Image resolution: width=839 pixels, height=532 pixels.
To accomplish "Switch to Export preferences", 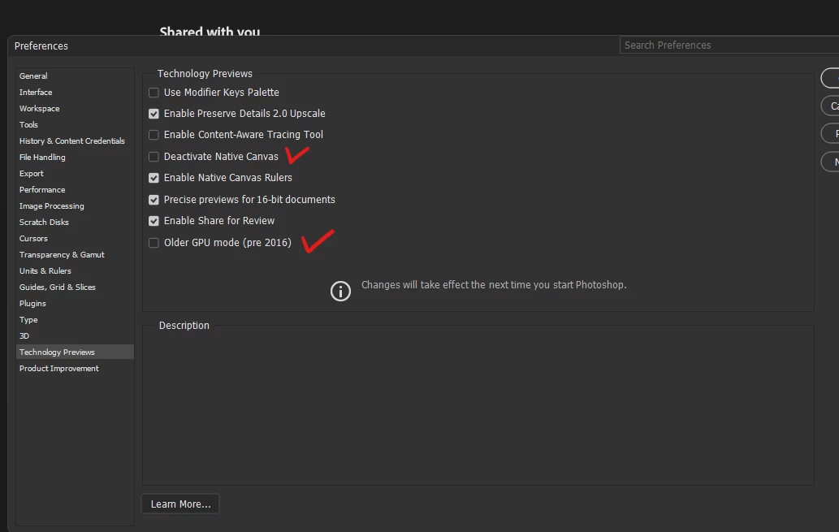I will [75, 174].
